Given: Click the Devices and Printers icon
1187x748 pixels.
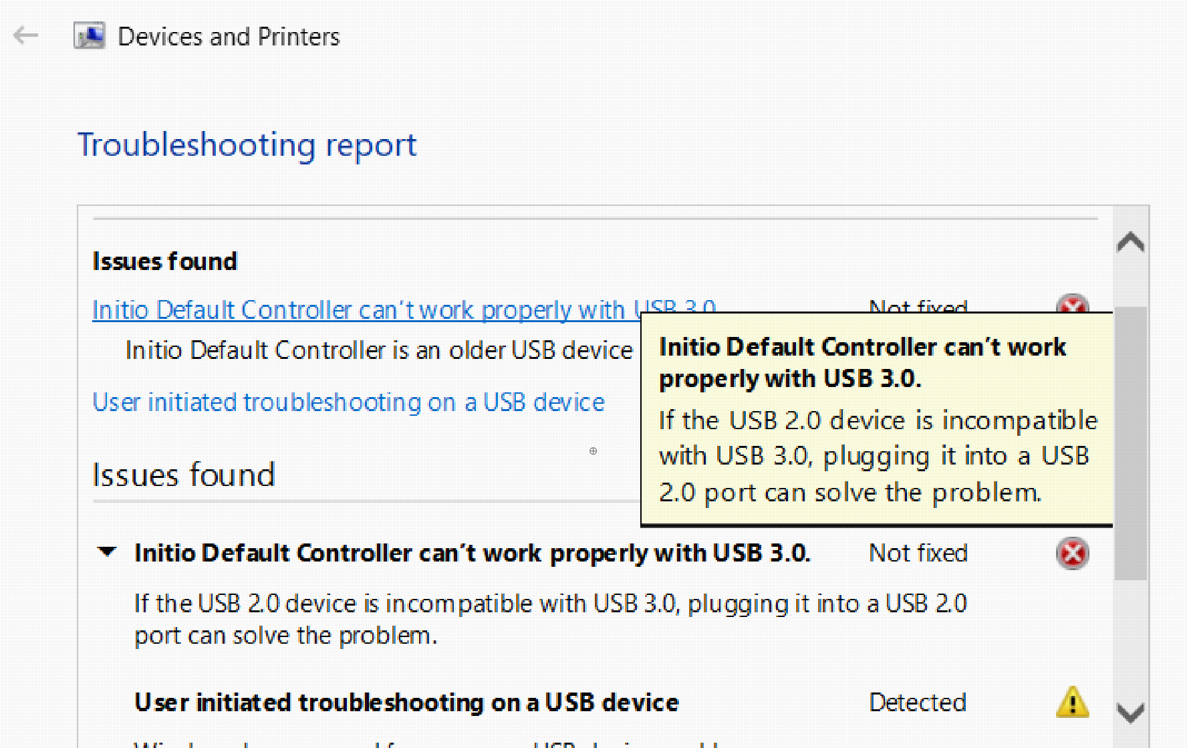Looking at the screenshot, I should (89, 36).
